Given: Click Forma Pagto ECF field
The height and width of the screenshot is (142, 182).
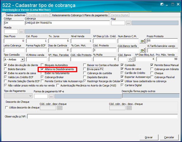Looking at the screenshot, I should 37,50.
